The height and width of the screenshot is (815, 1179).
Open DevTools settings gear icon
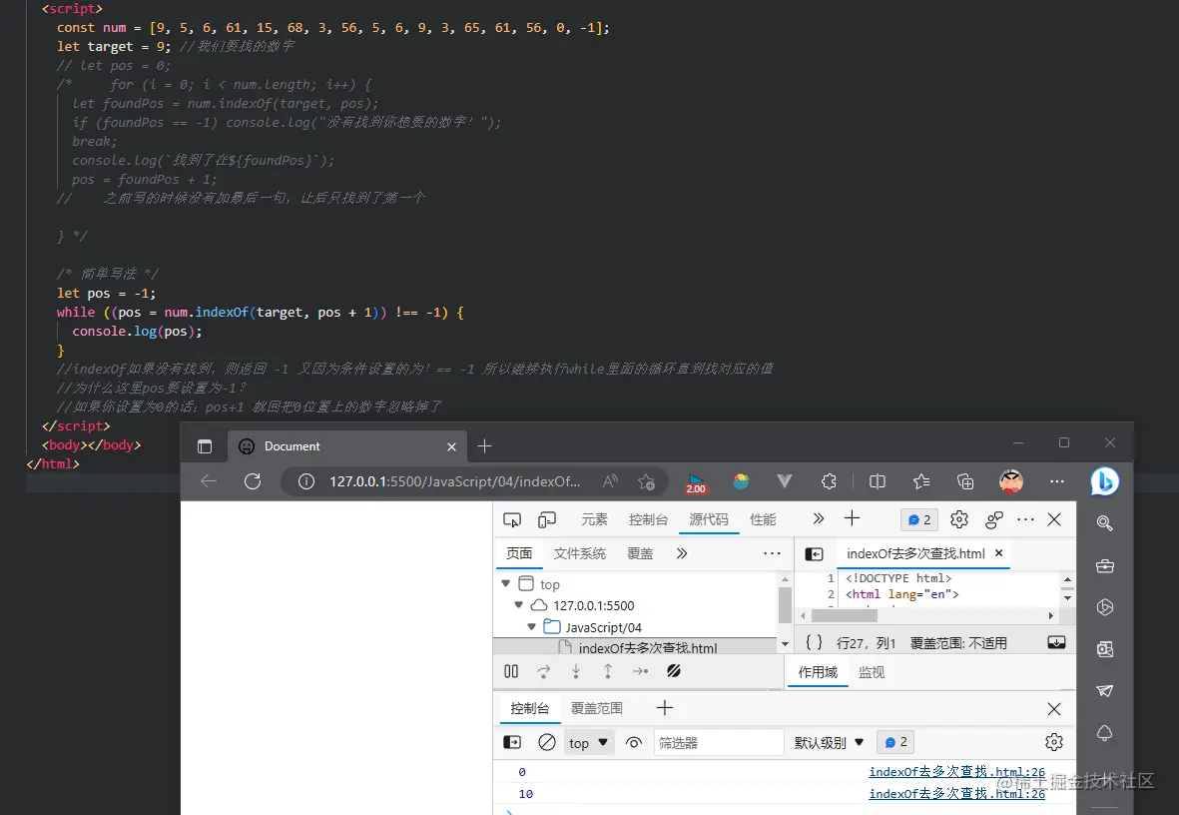958,519
